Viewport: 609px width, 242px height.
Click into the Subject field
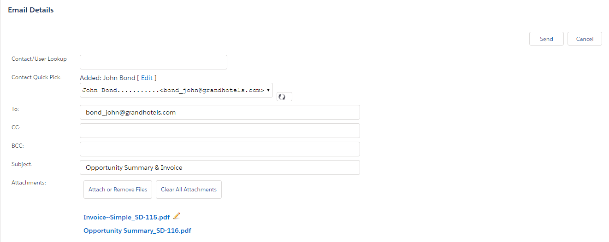pyautogui.click(x=220, y=167)
